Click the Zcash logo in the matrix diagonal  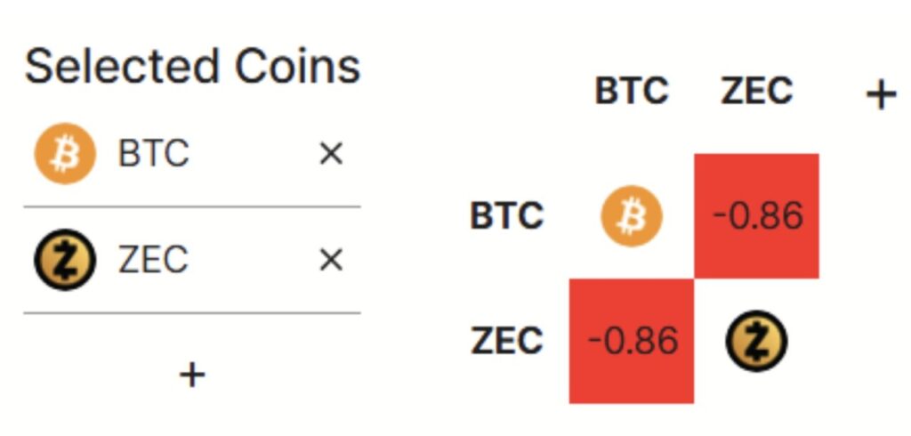click(756, 341)
